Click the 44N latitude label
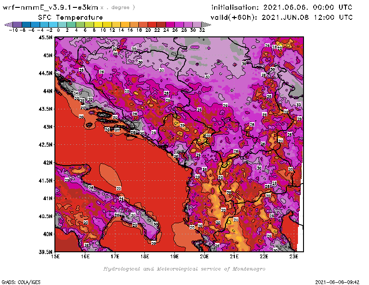Image resolution: width=369 pixels, height=285 pixels. pyautogui.click(x=48, y=91)
